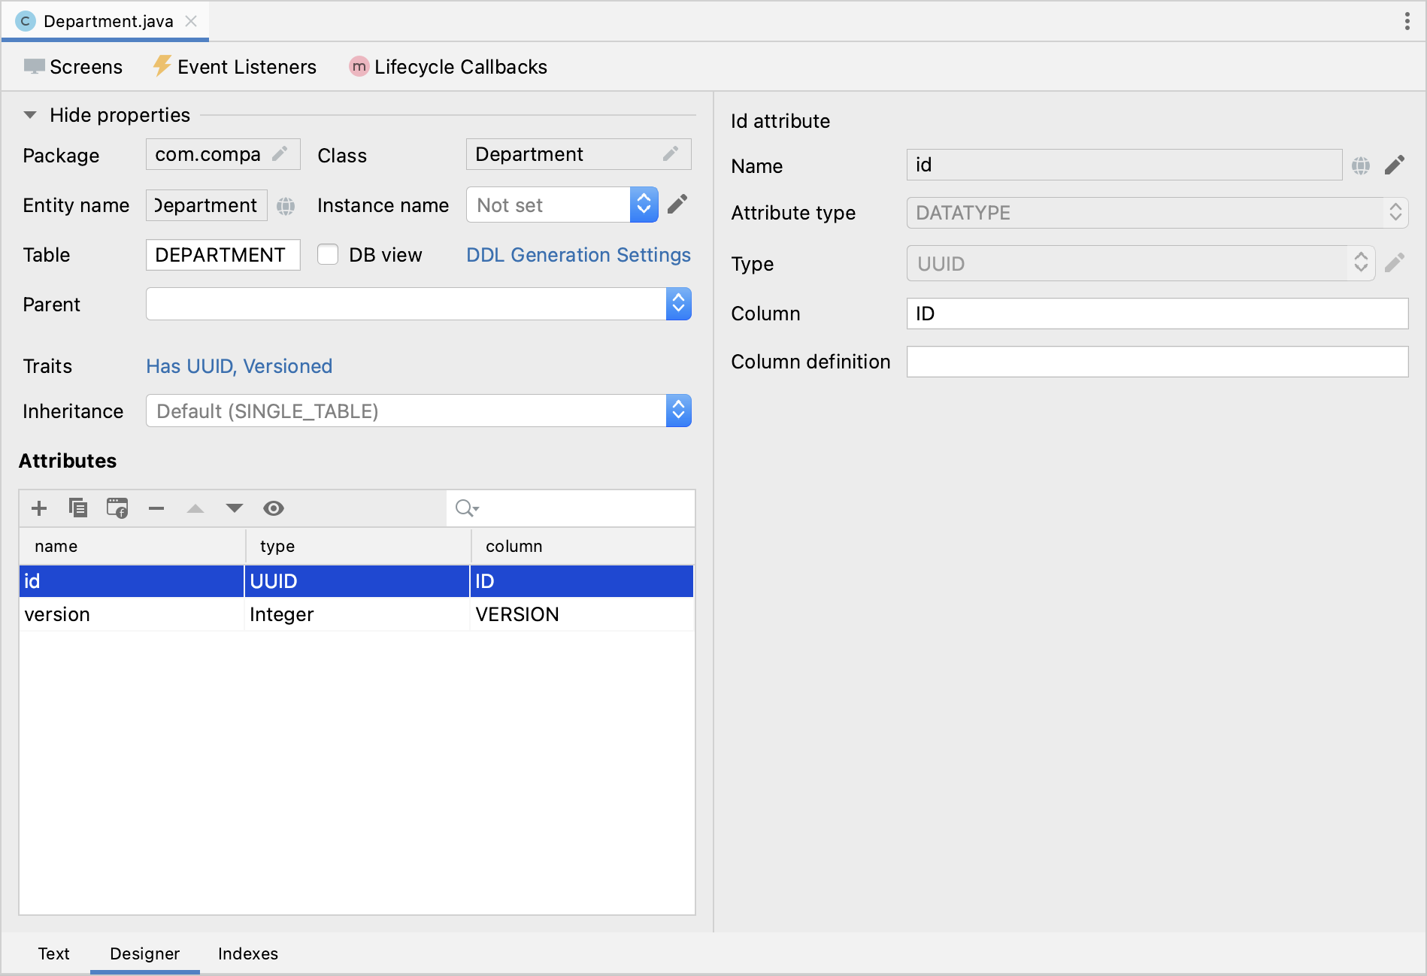Click the pencil icon beside Instance name
The image size is (1427, 976).
coord(677,205)
